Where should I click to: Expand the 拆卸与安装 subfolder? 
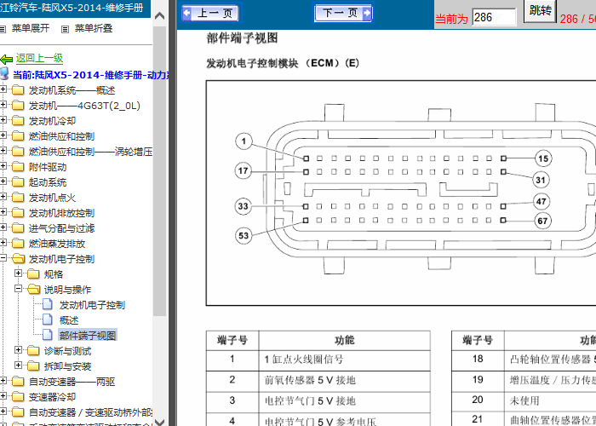click(18, 366)
